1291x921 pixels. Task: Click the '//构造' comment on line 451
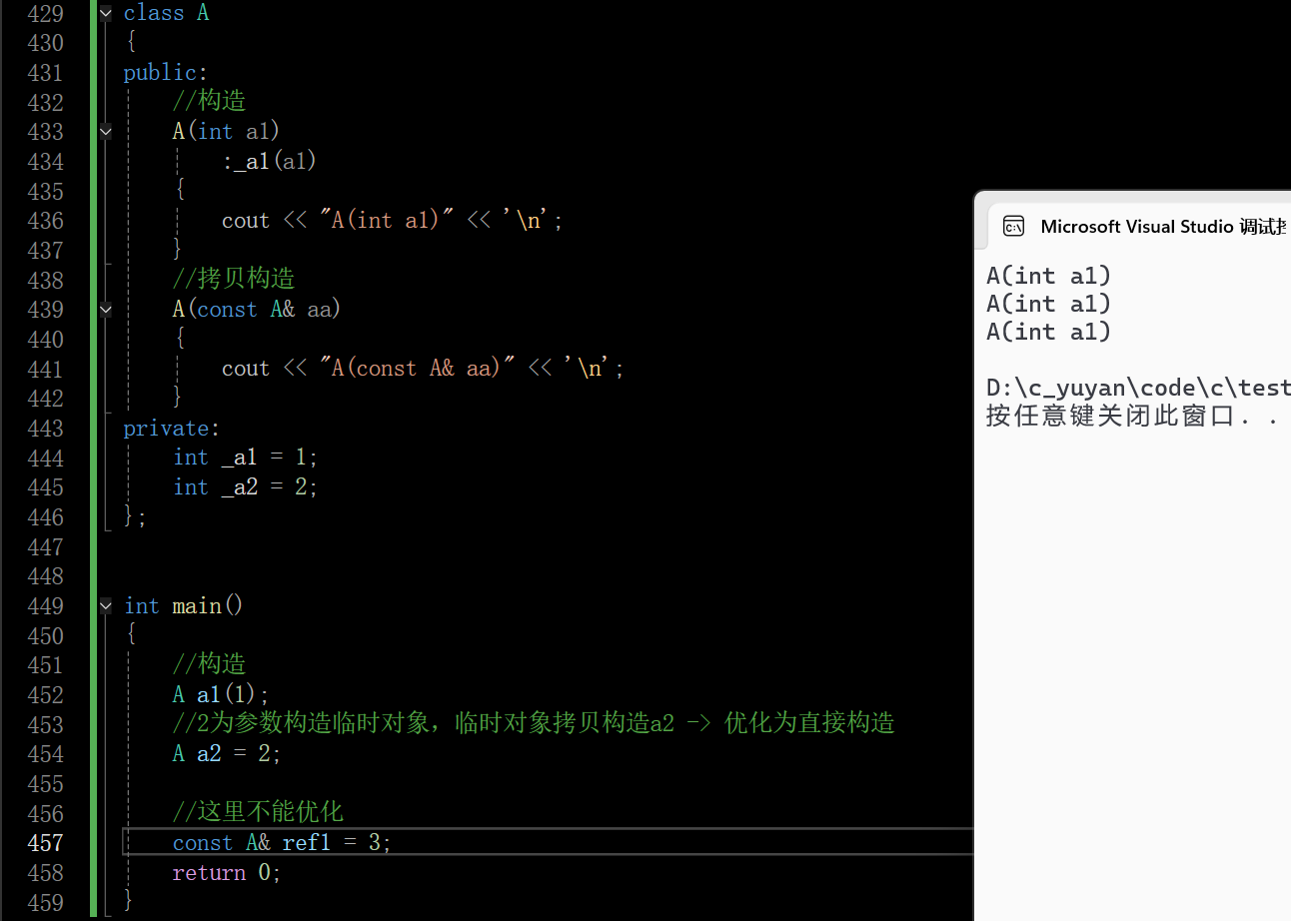tap(209, 665)
